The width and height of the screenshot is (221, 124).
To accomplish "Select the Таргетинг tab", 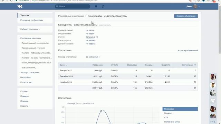I will [35, 15].
